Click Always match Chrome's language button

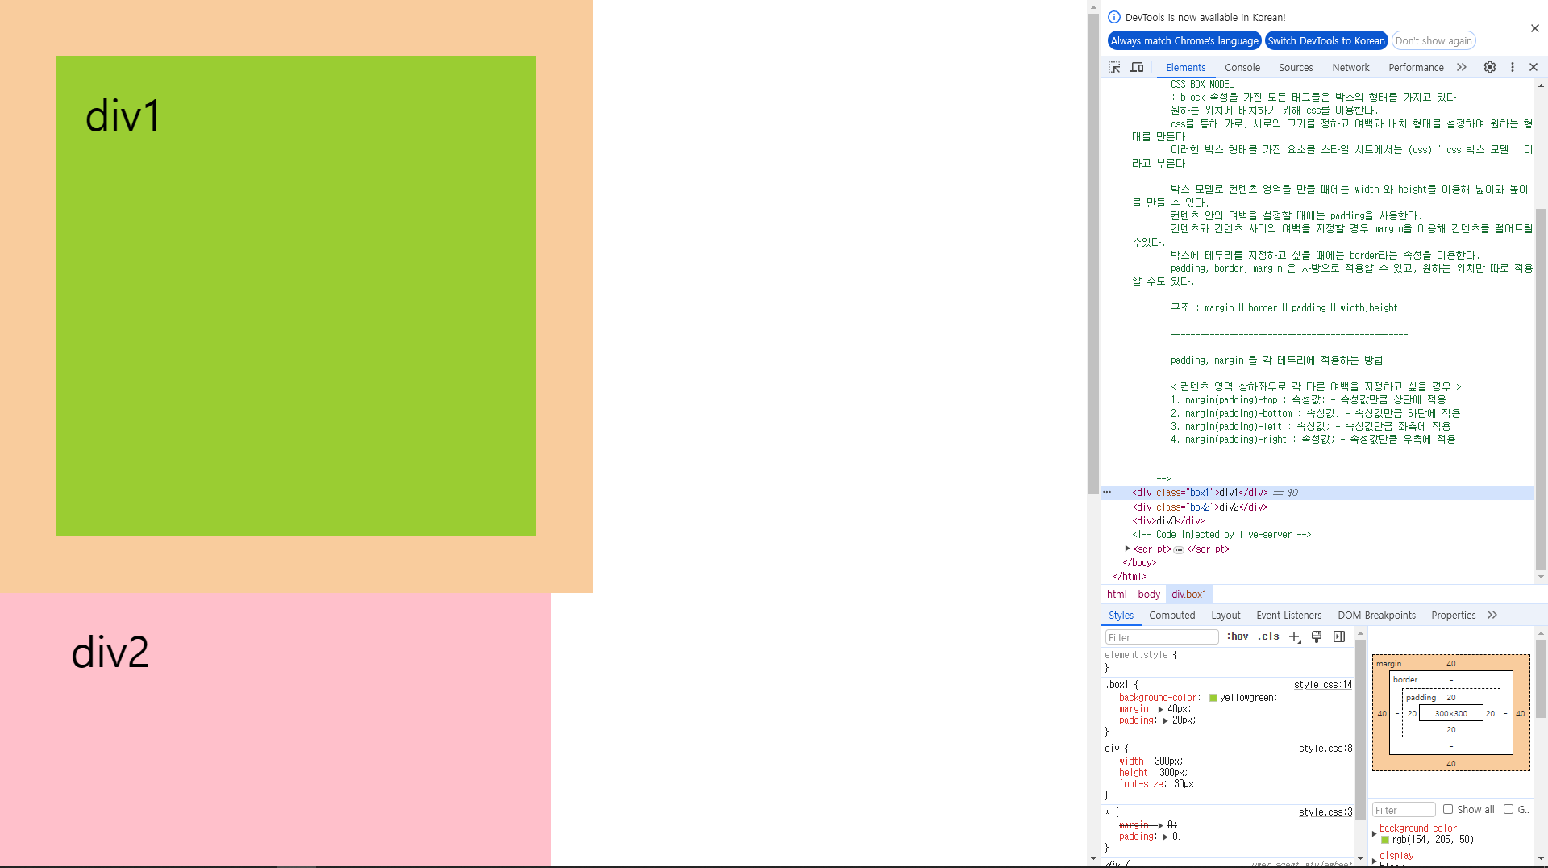1184,40
